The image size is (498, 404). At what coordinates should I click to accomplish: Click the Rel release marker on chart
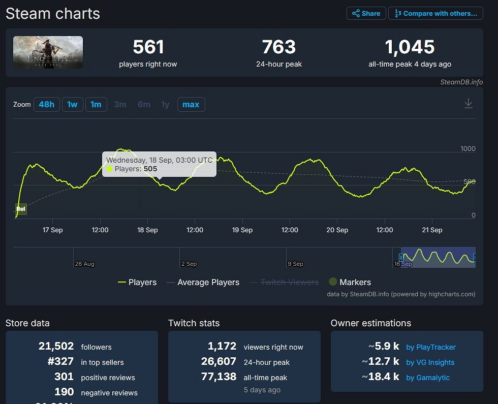21,209
